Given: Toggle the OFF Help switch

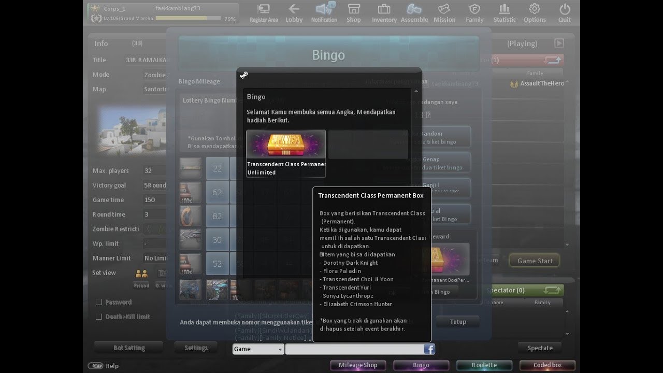Looking at the screenshot, I should click(95, 366).
